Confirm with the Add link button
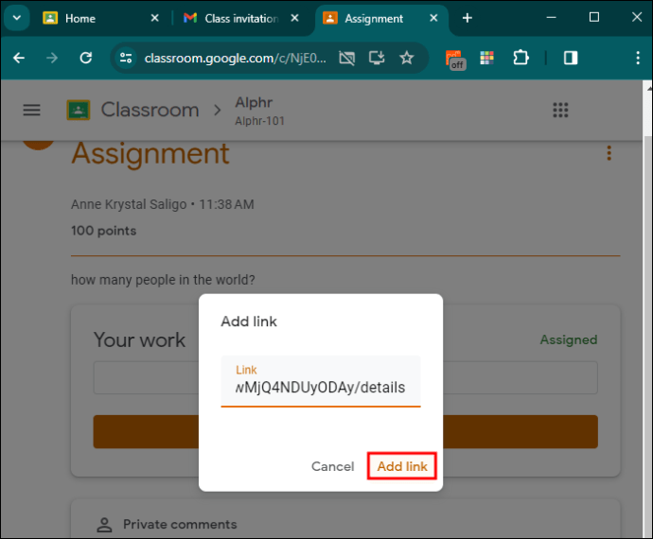653x539 pixels. [402, 466]
